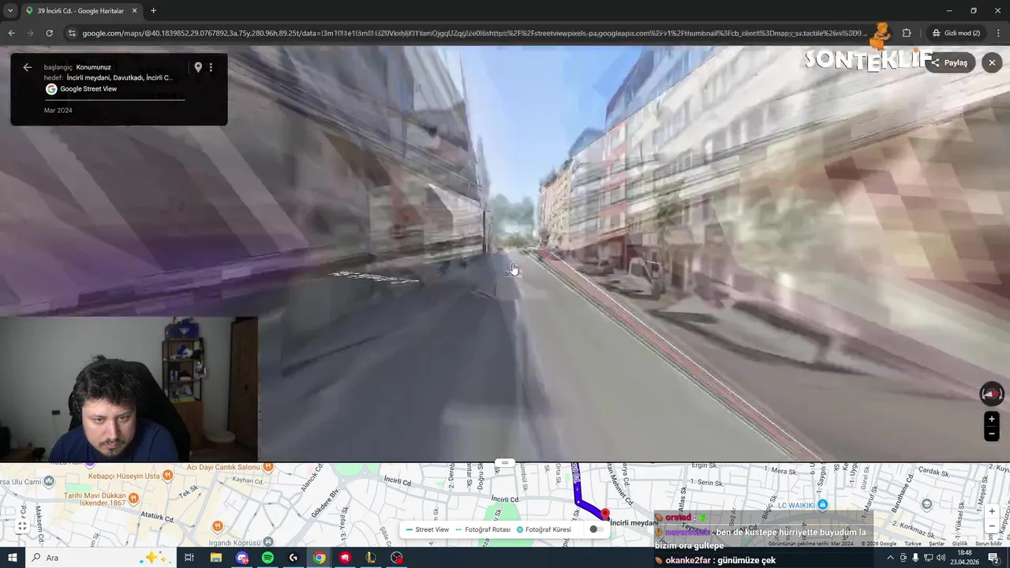The width and height of the screenshot is (1010, 568).
Task: Zoom out Street View with minus
Action: pos(992,434)
